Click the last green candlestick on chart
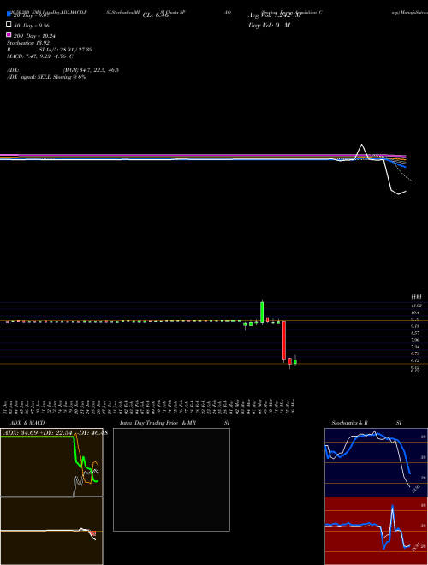This screenshot has width=428, height=565. 295,362
